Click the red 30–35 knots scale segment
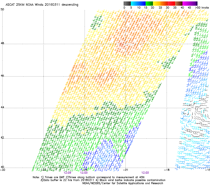Screen dimensions: 210x185 point(171,3)
